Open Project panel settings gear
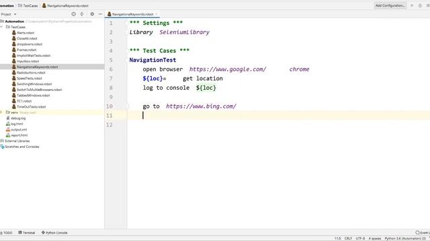Screen dimensions: 430x241 [x=92, y=14]
